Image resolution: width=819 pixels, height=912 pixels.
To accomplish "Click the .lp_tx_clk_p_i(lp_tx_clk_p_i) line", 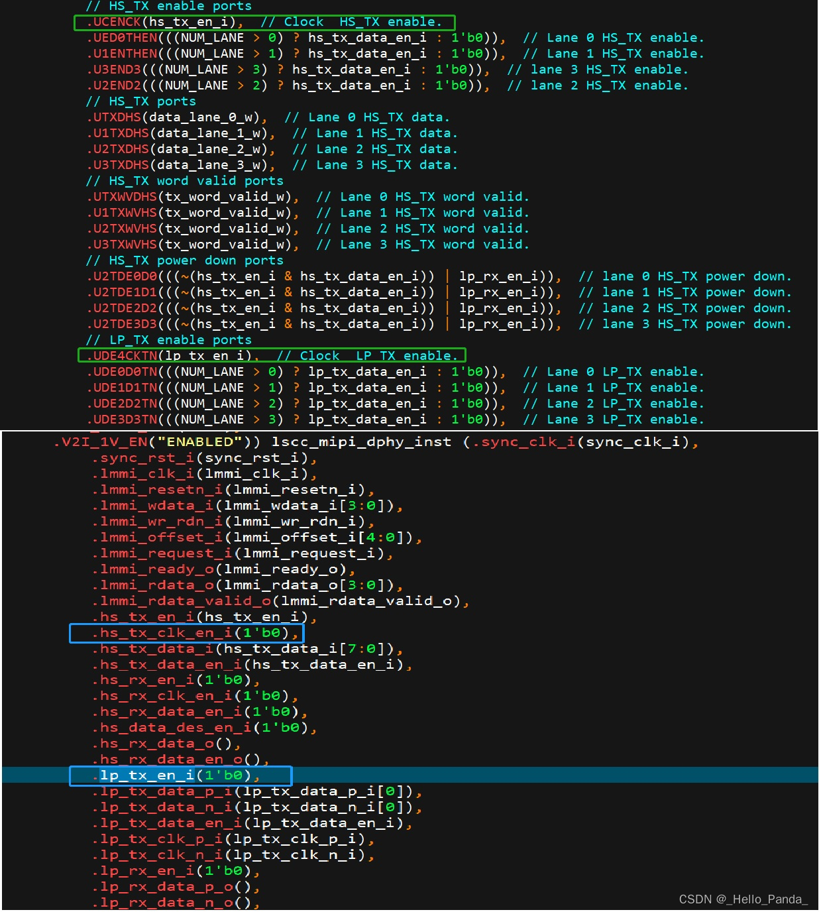I will coord(233,839).
